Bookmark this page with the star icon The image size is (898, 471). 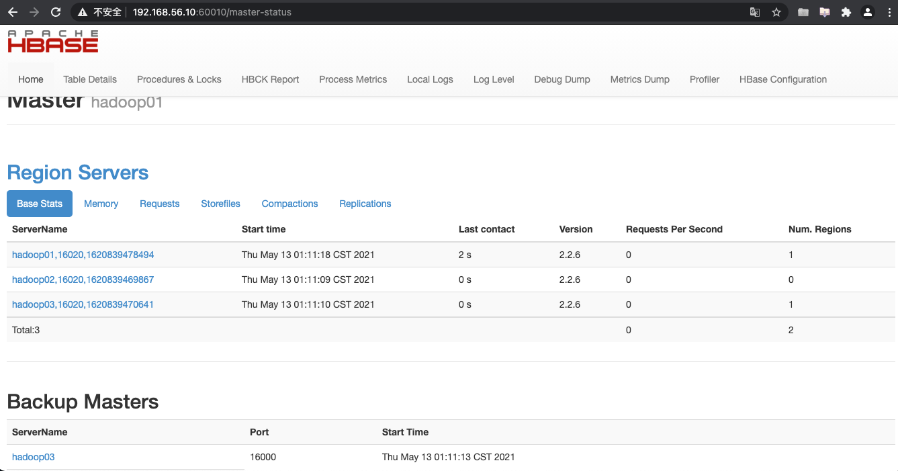point(776,12)
